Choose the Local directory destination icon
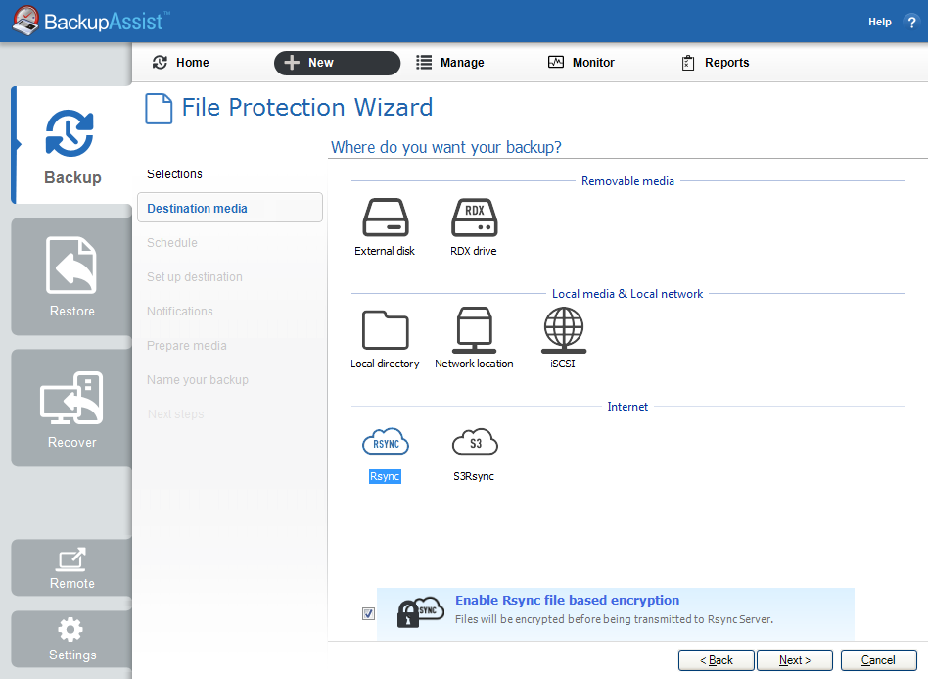Image resolution: width=928 pixels, height=679 pixels. pos(386,328)
